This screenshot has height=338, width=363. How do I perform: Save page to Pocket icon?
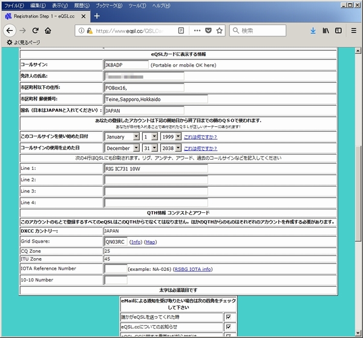[x=208, y=31]
